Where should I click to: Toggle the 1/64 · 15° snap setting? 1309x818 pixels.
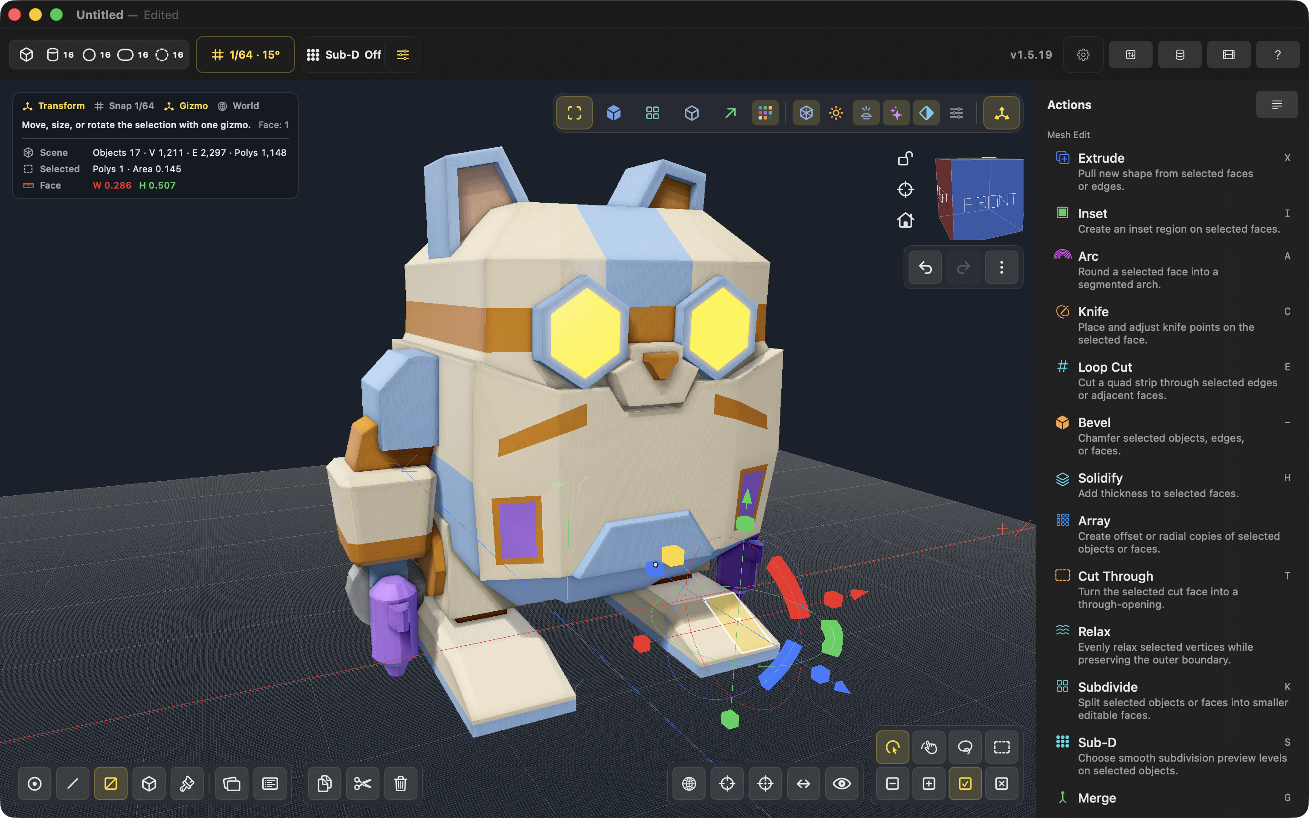tap(245, 55)
